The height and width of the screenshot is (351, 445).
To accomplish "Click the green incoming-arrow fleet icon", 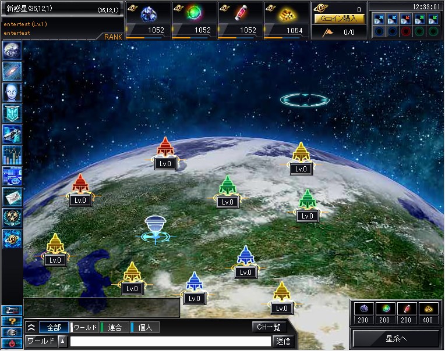I will click(x=433, y=19).
